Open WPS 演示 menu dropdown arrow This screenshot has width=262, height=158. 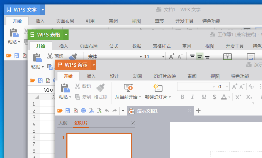(94, 65)
